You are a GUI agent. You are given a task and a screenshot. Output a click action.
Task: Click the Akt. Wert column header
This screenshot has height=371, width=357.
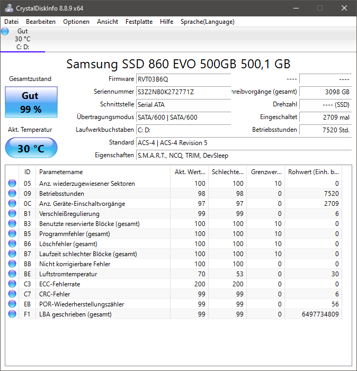(x=190, y=172)
